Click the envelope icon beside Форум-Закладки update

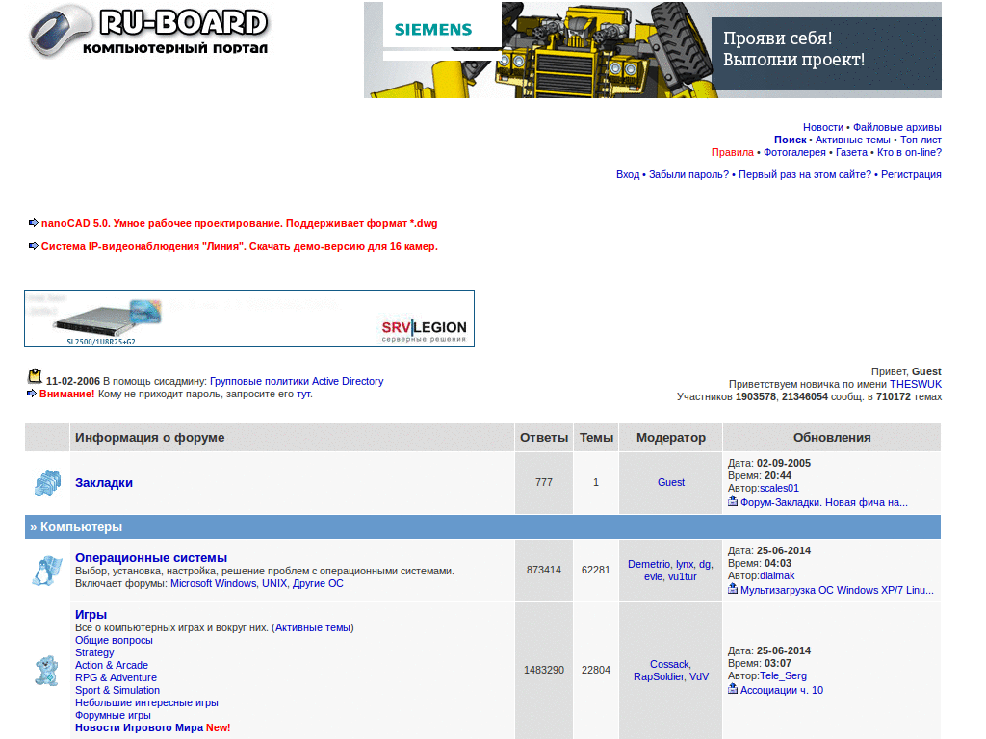pyautogui.click(x=732, y=501)
